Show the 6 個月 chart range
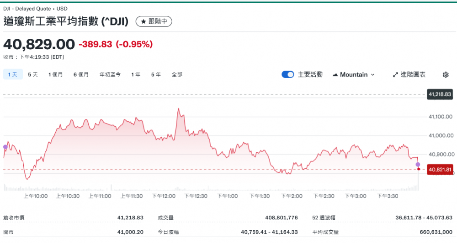The image size is (457, 243). pyautogui.click(x=81, y=74)
